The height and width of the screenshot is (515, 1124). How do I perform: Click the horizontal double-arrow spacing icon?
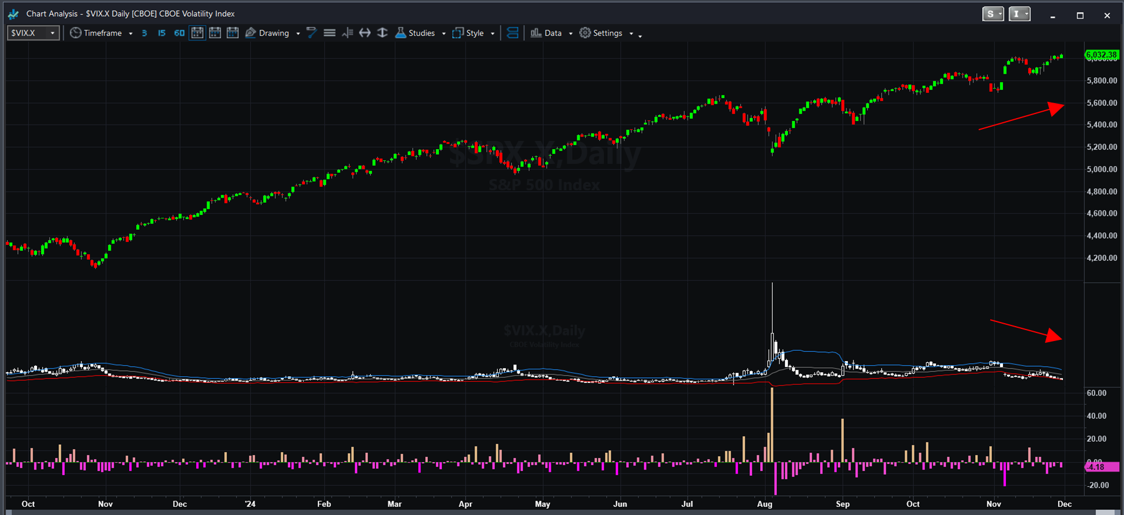(365, 33)
